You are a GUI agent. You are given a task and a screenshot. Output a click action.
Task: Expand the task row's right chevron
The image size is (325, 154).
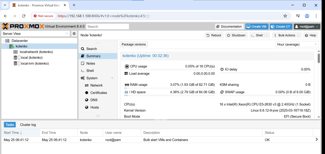tap(316, 139)
